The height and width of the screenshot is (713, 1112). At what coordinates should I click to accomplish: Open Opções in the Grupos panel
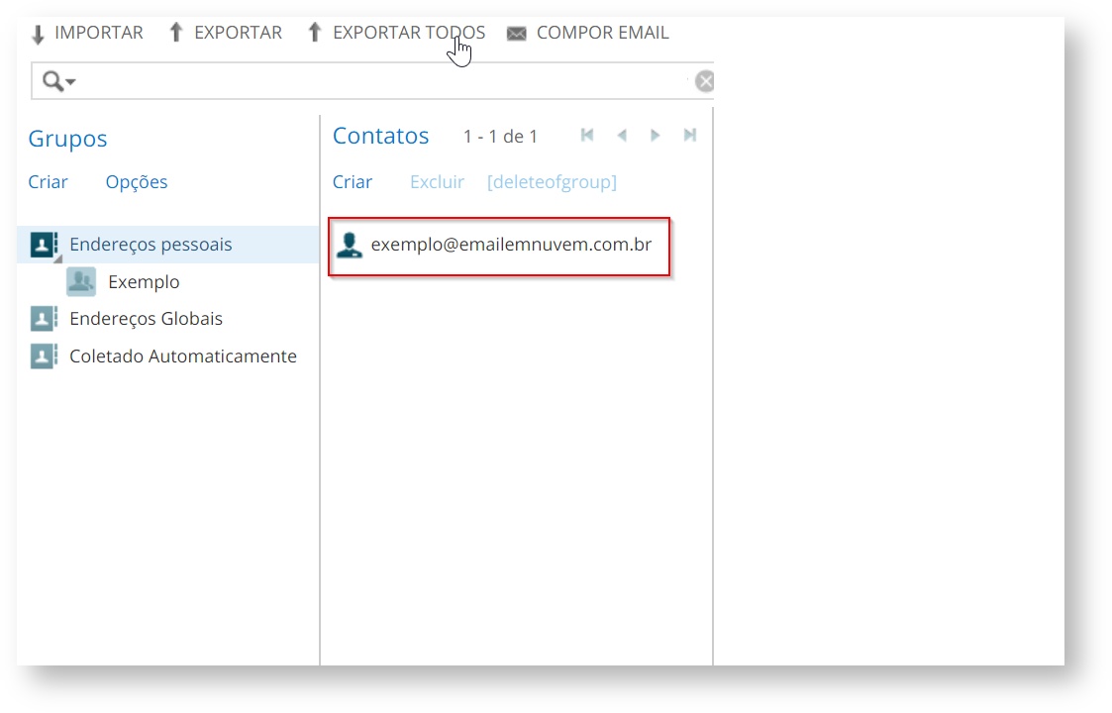137,182
